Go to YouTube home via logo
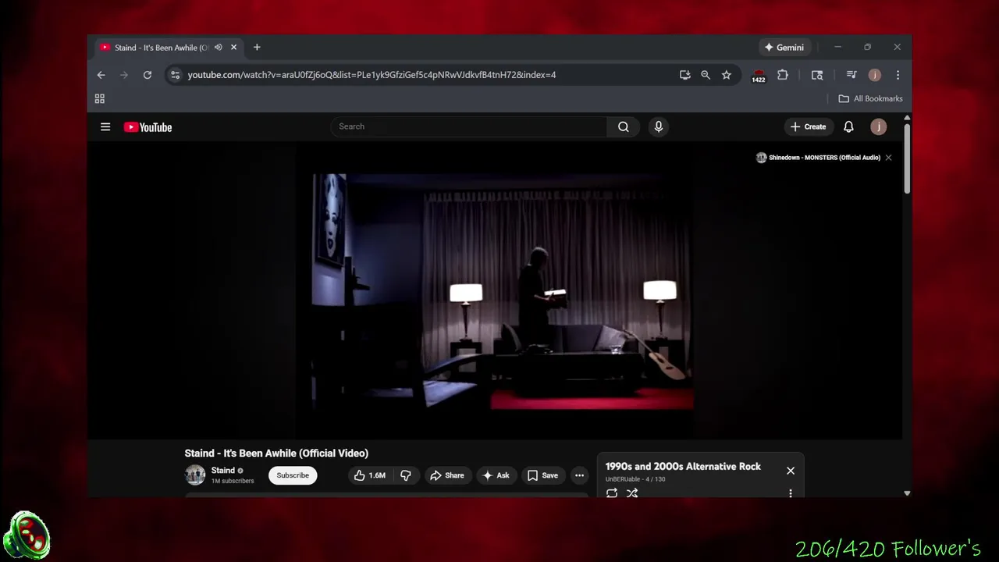Viewport: 999px width, 562px height. tap(148, 127)
